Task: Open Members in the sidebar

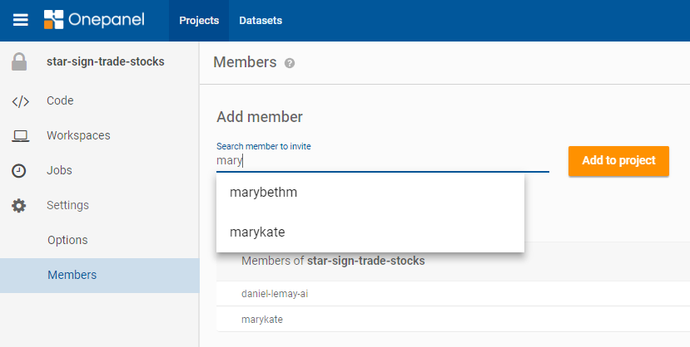Action: (72, 275)
